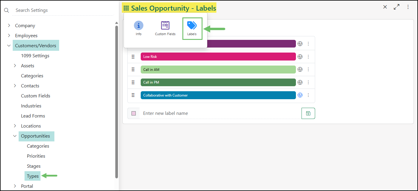Expand the Assets tree node
The height and width of the screenshot is (191, 418).
coord(15,66)
